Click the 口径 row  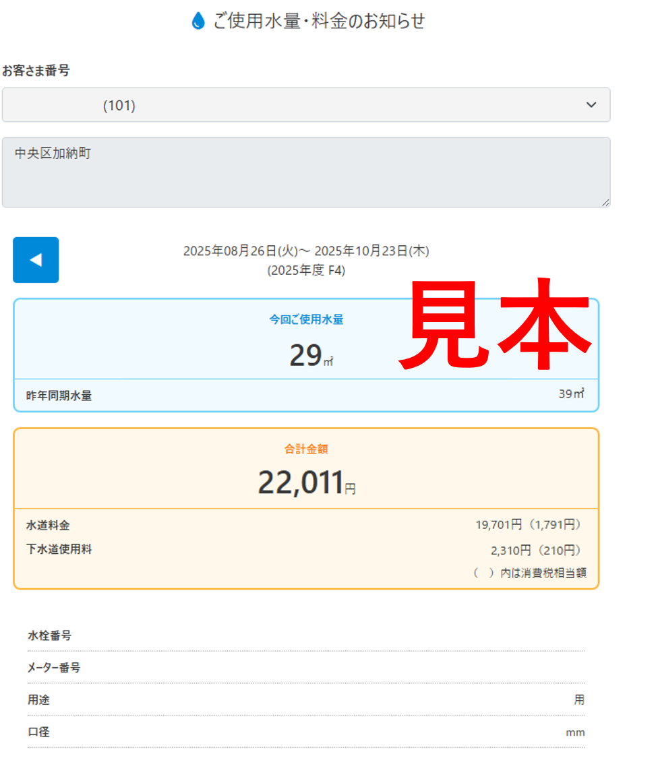[x=306, y=732]
